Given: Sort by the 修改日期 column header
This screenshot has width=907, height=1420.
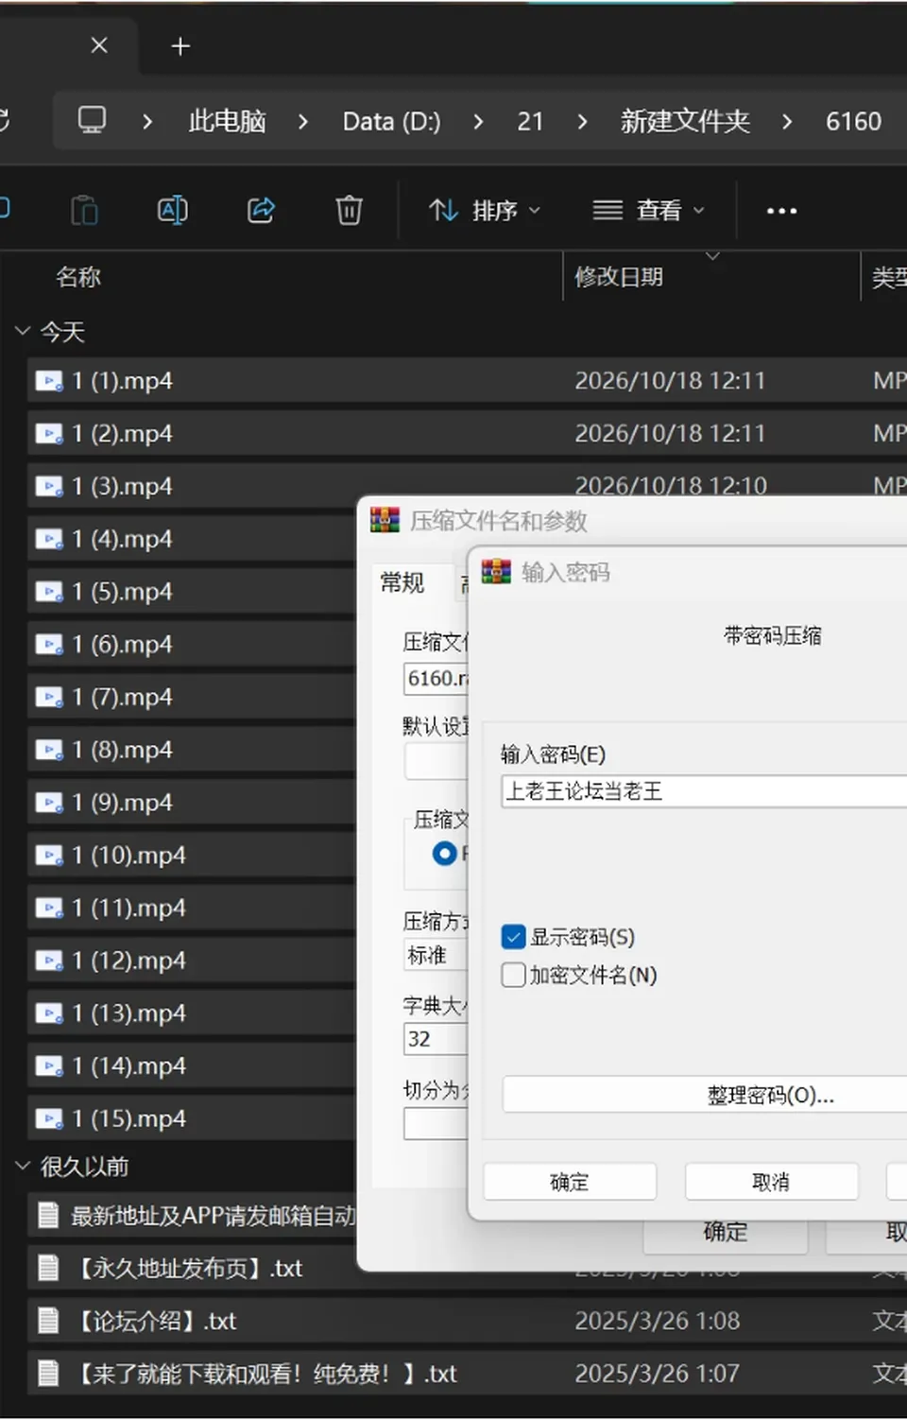Looking at the screenshot, I should 619,276.
